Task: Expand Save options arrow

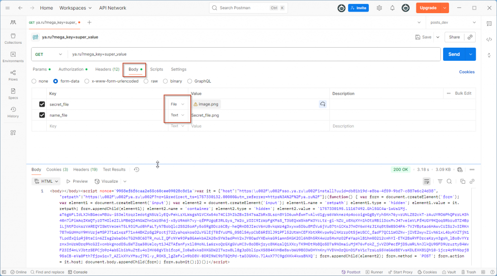Action: [x=438, y=37]
